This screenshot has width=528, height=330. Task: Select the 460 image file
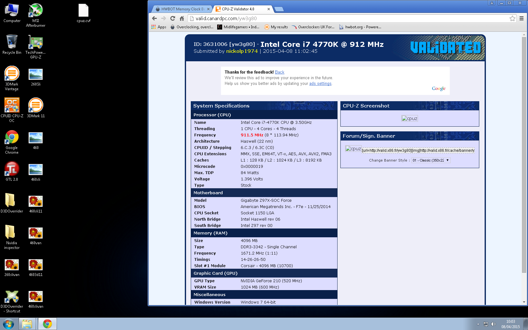(x=36, y=140)
